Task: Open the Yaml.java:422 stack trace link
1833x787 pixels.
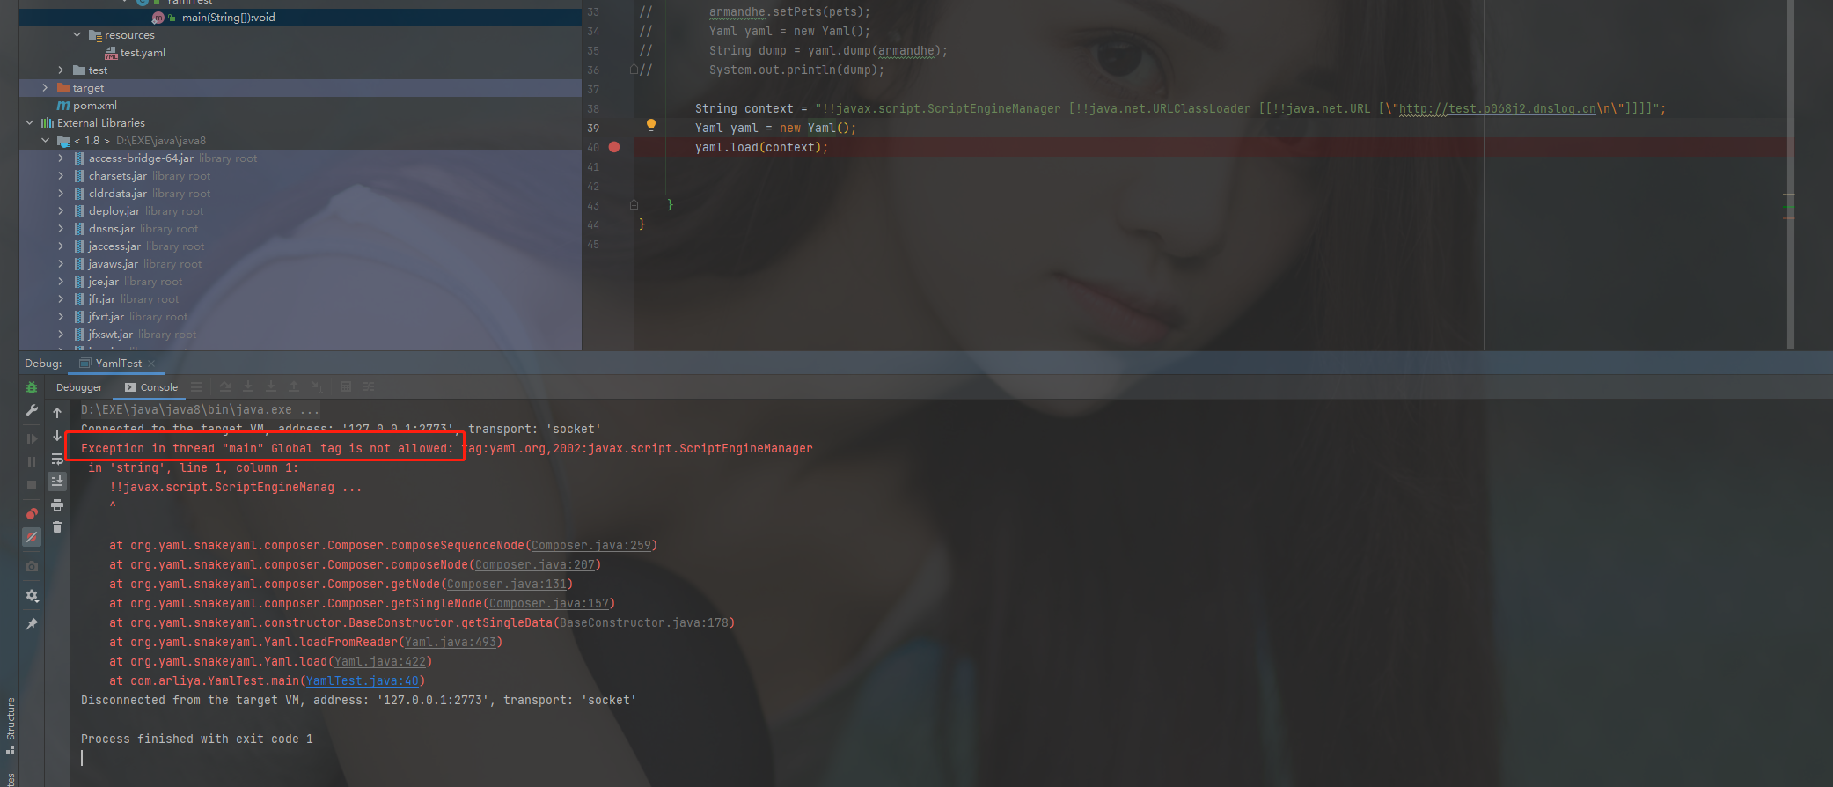Action: 380,662
